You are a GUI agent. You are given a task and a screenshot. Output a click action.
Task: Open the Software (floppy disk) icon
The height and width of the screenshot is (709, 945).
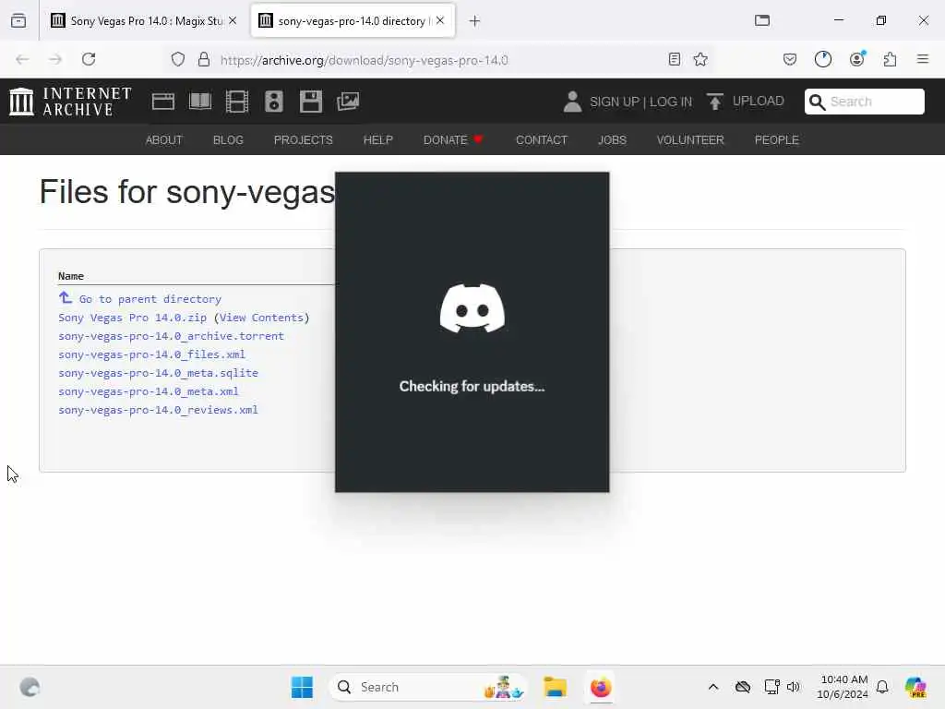click(x=311, y=102)
